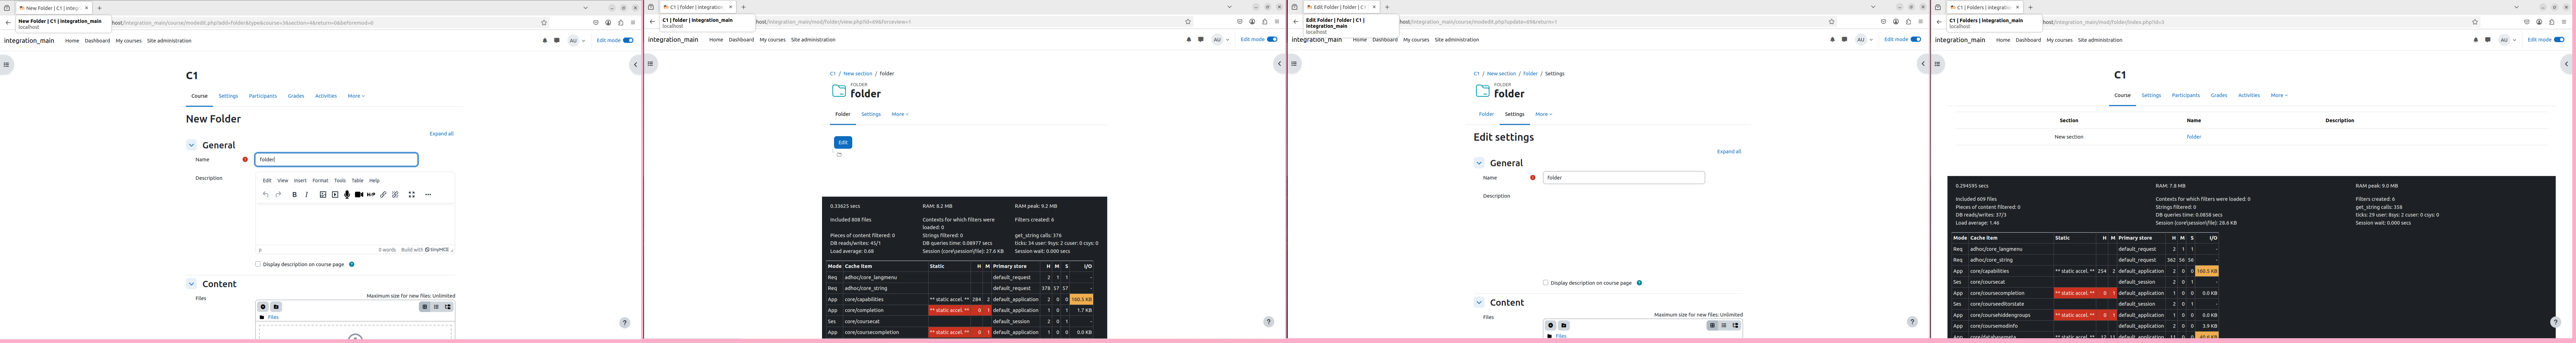This screenshot has width=2576, height=343.
Task: Click insert image icon in New Folder editor
Action: 323,194
